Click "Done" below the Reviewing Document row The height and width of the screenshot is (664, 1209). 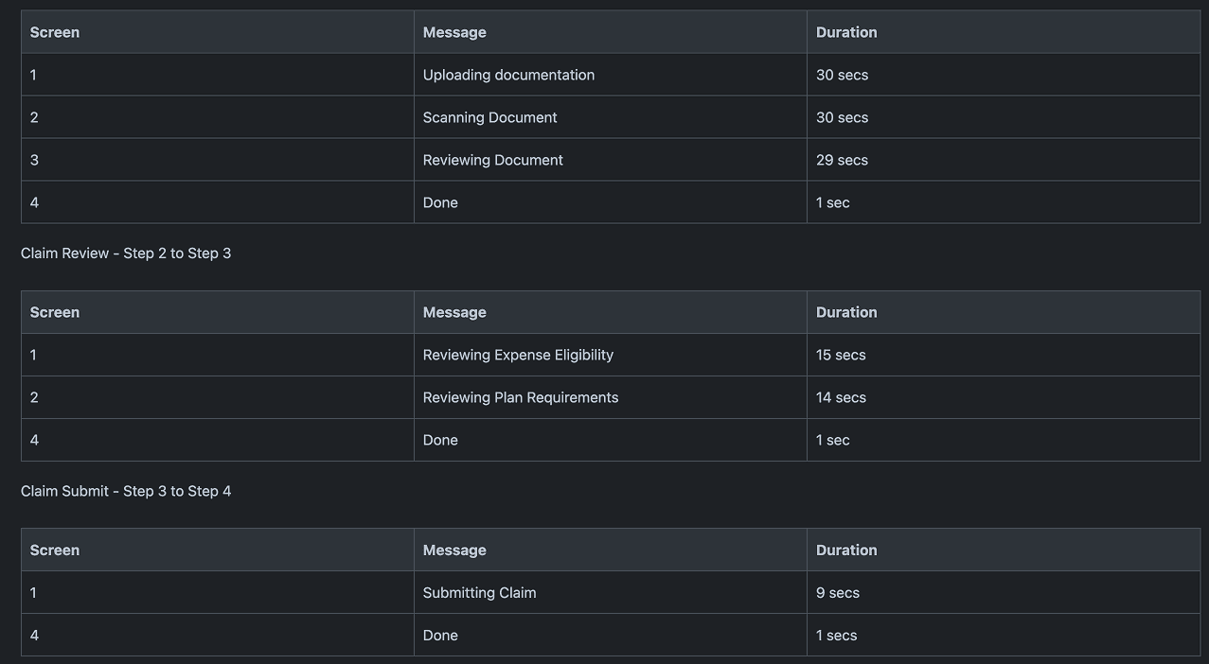click(x=440, y=202)
